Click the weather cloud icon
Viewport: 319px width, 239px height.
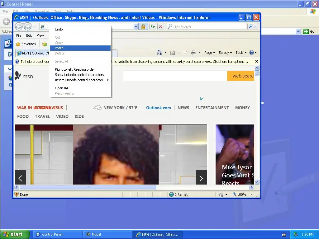pos(98,107)
